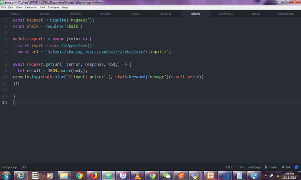Viewport: 301px width, 180px height.
Task: Place cursor on line number 14 in gutter
Action: click(4, 102)
